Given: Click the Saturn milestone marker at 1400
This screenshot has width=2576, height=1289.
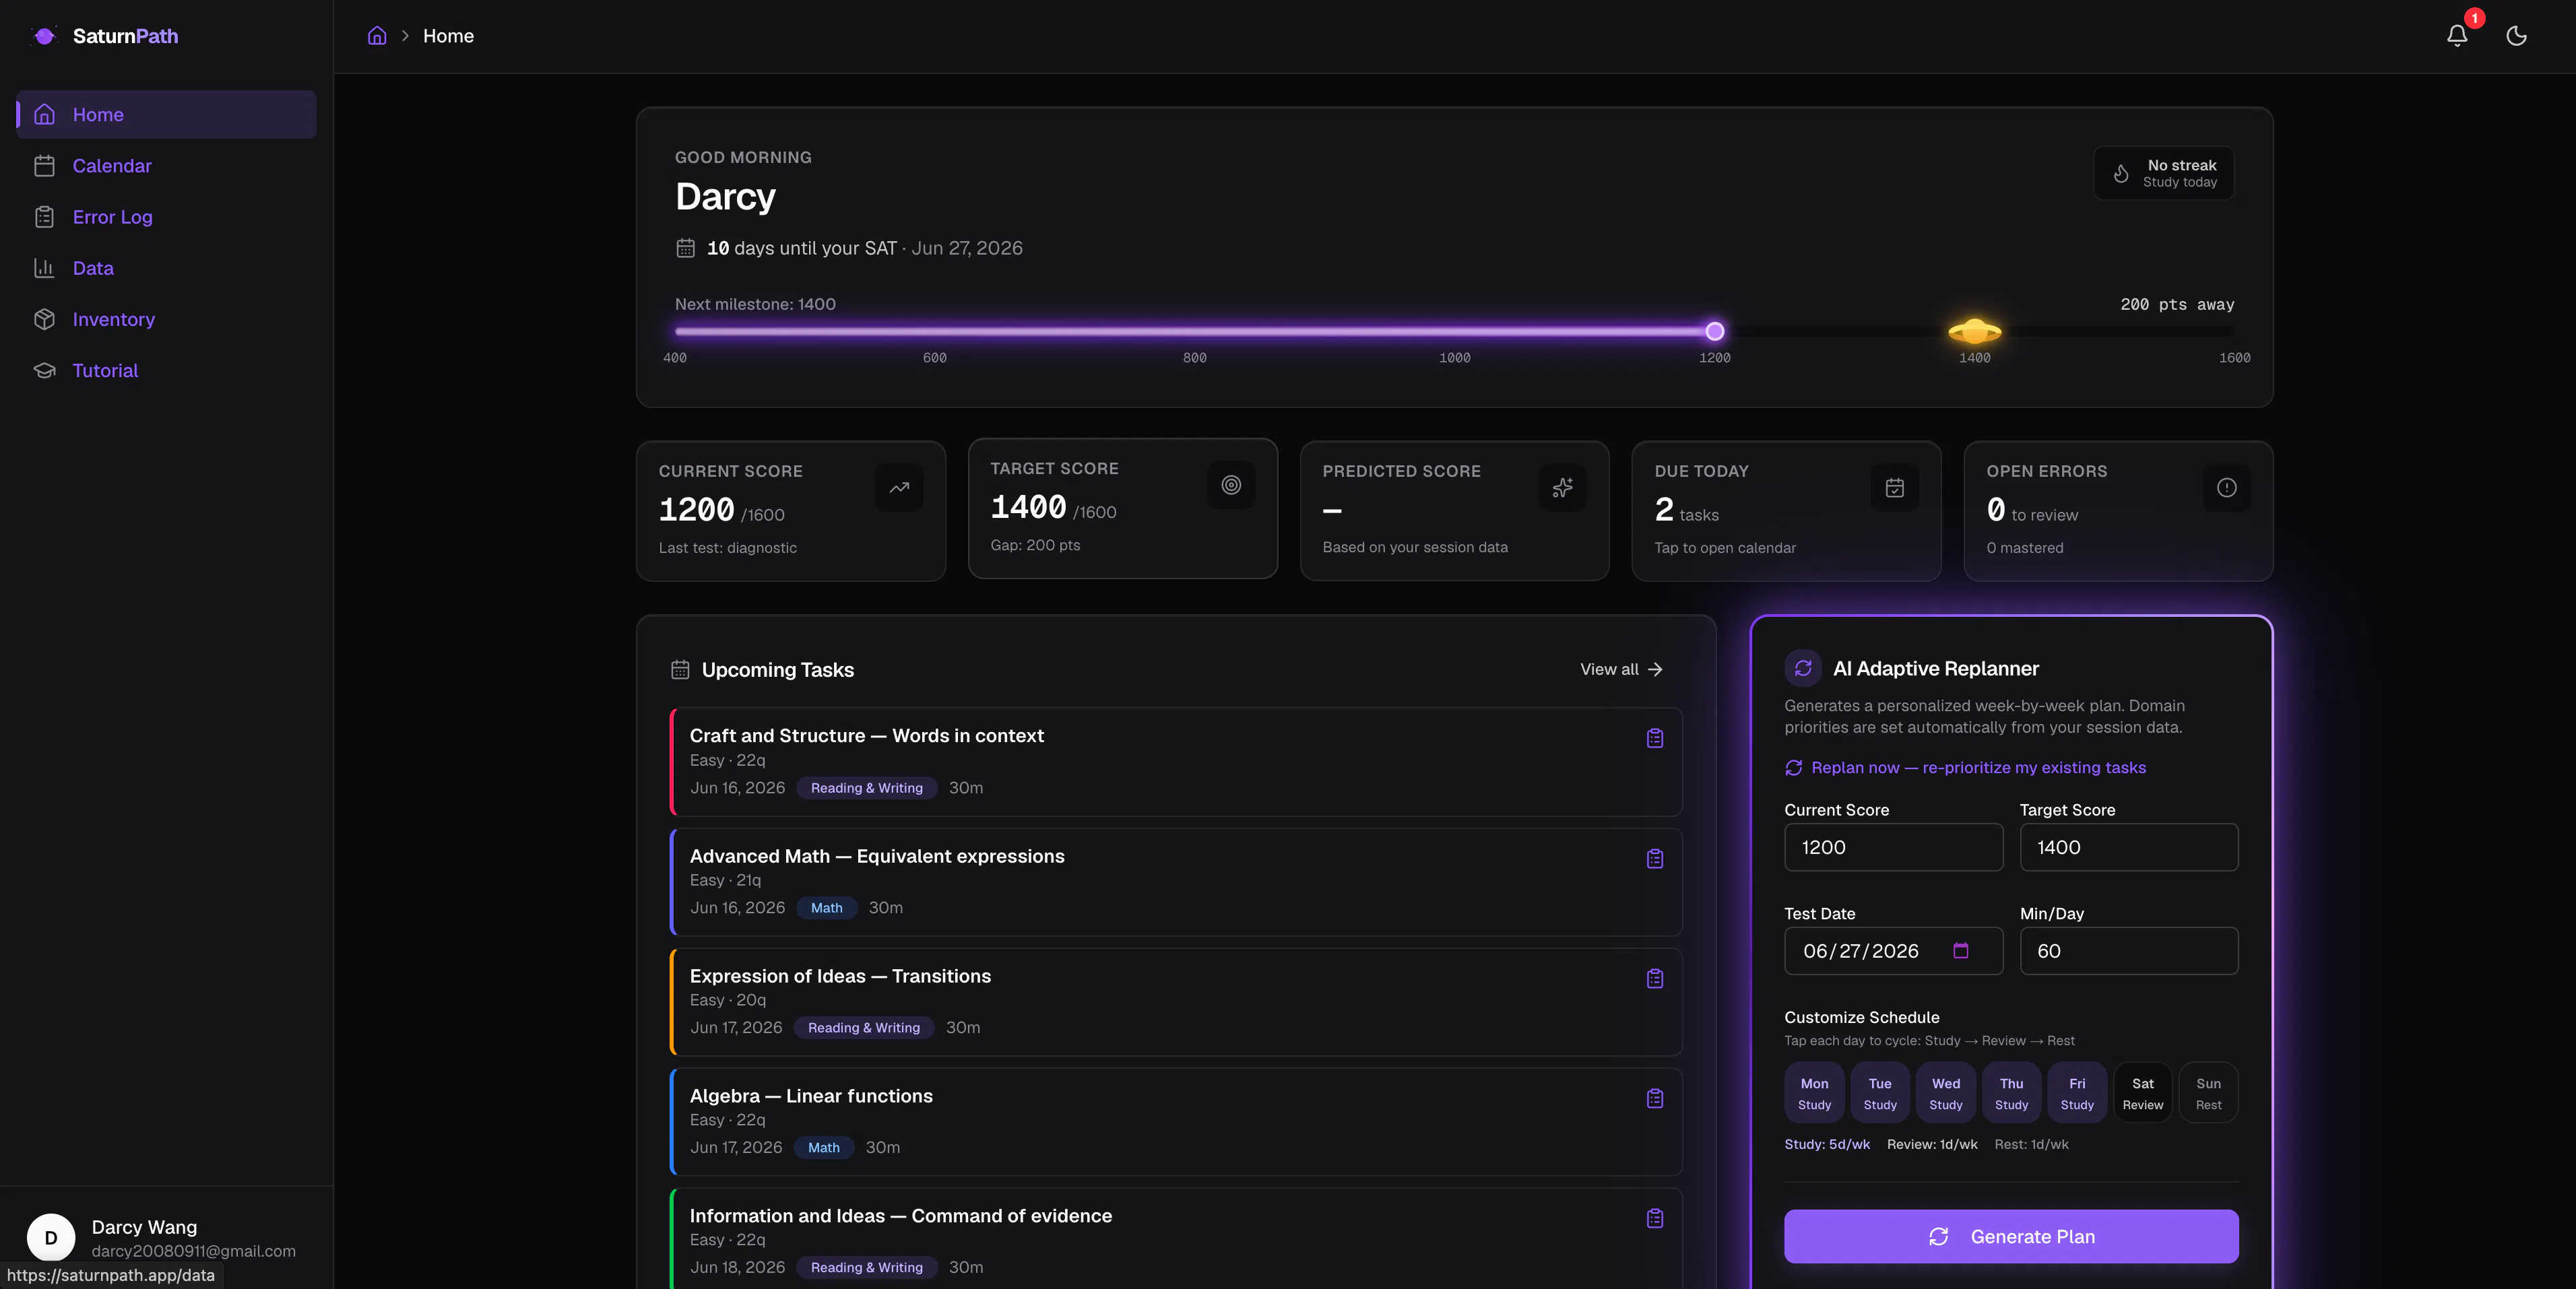Looking at the screenshot, I should pos(1974,331).
